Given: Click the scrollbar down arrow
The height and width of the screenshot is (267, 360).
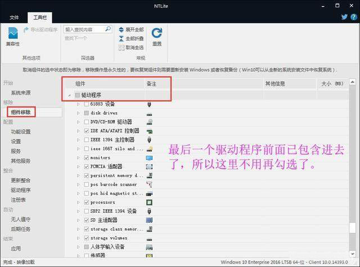Looking at the screenshot, I should (353, 254).
